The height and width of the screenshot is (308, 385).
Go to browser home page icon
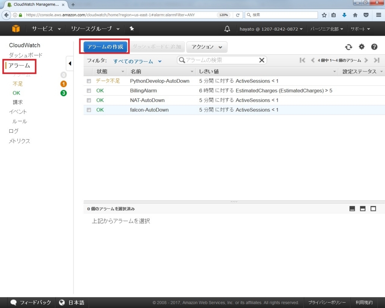355,15
